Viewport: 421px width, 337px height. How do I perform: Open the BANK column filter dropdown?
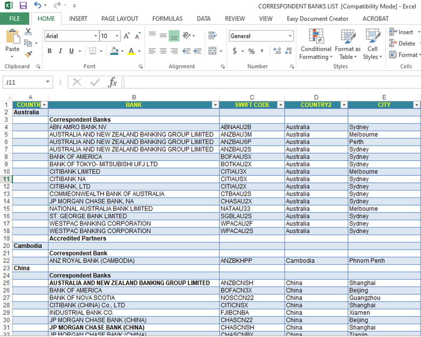tap(215, 105)
